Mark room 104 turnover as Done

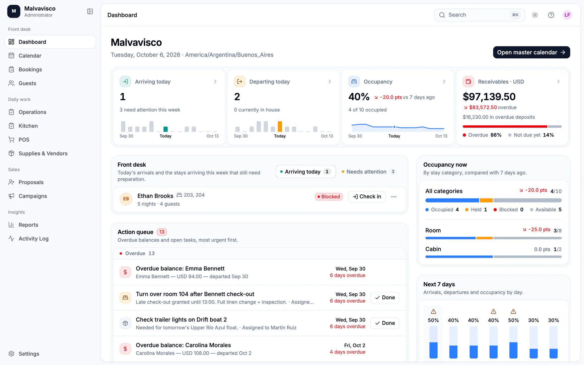point(385,298)
